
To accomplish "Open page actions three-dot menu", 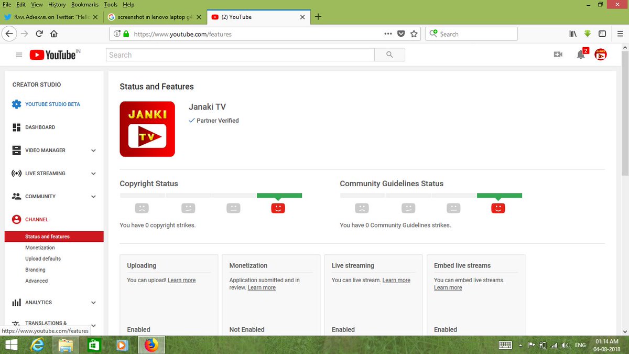I will pos(388,34).
